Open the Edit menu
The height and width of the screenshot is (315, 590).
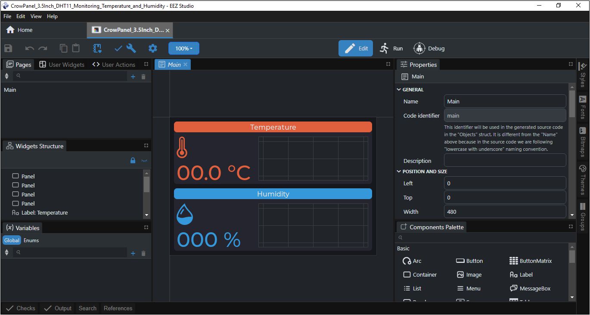pyautogui.click(x=21, y=16)
